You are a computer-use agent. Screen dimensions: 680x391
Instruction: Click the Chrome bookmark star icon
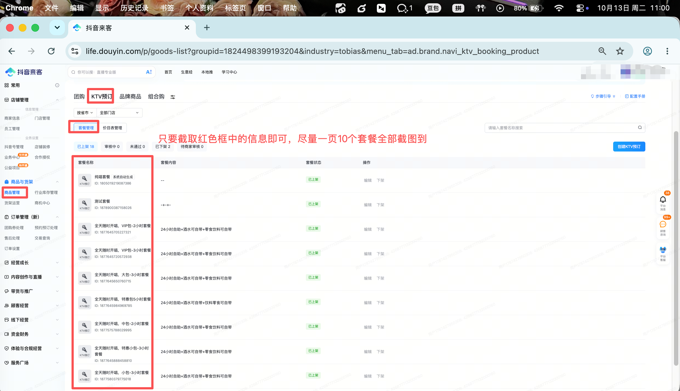620,51
